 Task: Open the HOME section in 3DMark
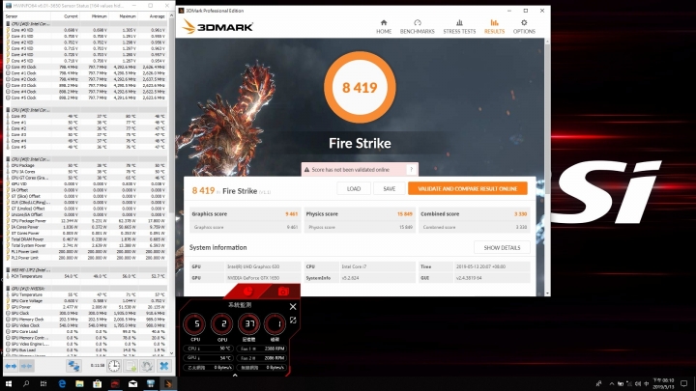[384, 27]
